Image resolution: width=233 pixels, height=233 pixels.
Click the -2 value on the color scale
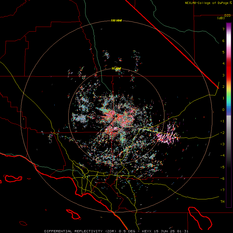coord(222,133)
